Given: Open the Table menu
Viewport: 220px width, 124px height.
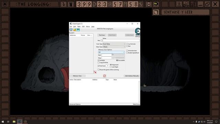Looking at the screenshot, I should click(79, 27).
